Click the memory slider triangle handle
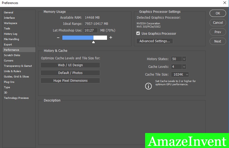 93,42
